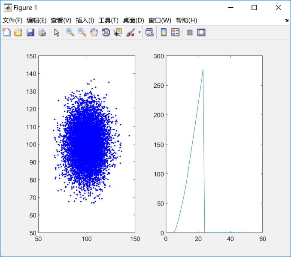291x257 pixels.
Task: Enable the Data Cursor tool
Action: pyautogui.click(x=118, y=33)
